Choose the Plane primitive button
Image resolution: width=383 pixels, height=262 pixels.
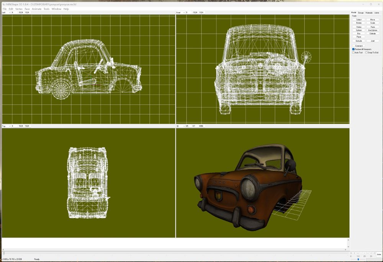(359, 37)
